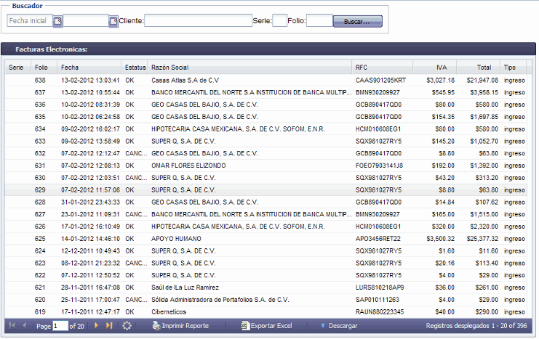This screenshot has width=539, height=339.
Task: Click CANC... status of folio 632
Action: pyautogui.click(x=136, y=153)
